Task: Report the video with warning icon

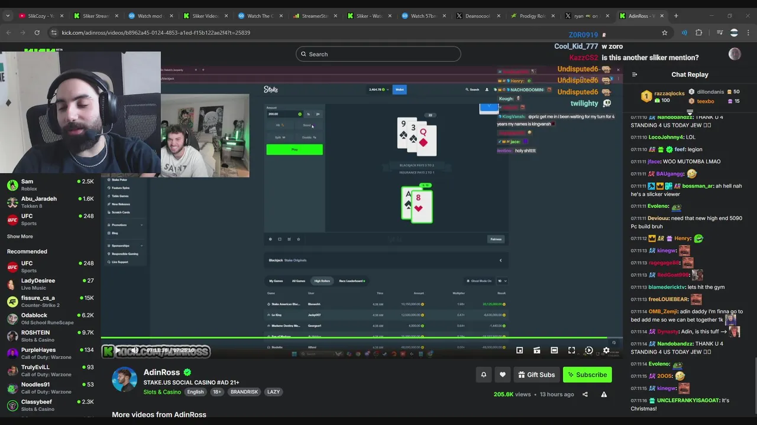Action: coord(604,394)
